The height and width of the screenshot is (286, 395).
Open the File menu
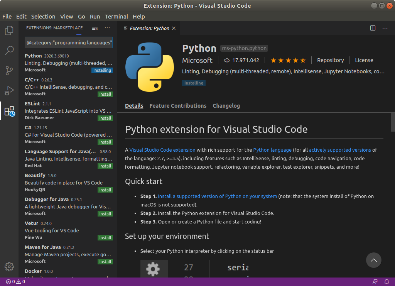tap(7, 17)
